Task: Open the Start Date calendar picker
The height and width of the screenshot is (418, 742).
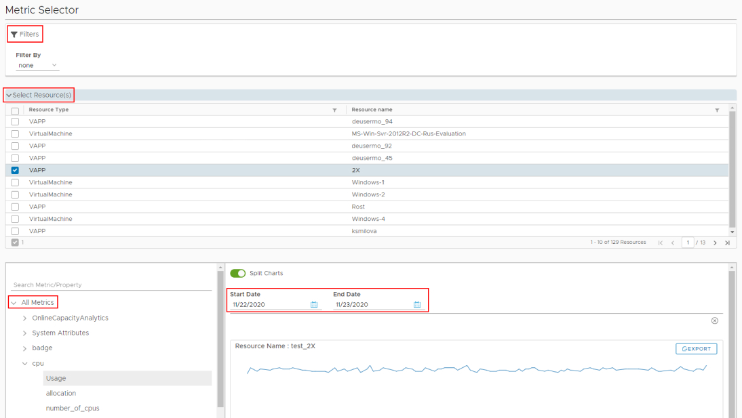Action: click(314, 305)
